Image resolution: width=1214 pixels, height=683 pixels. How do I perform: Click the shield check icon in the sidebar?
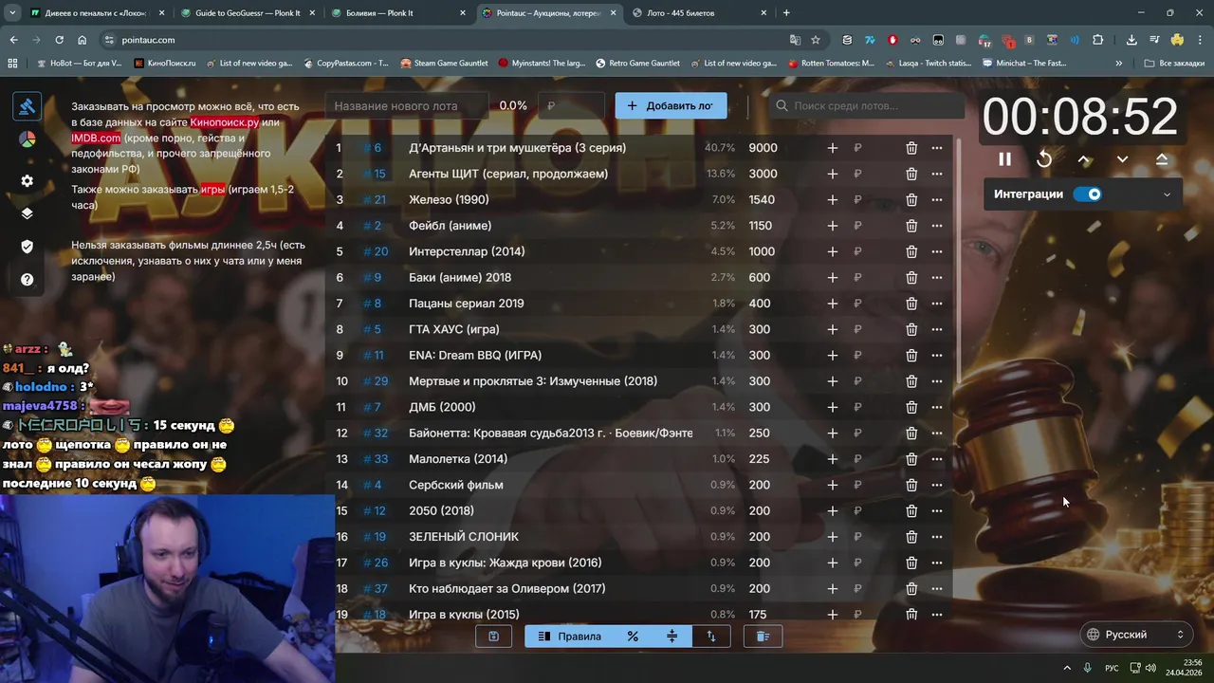click(27, 247)
